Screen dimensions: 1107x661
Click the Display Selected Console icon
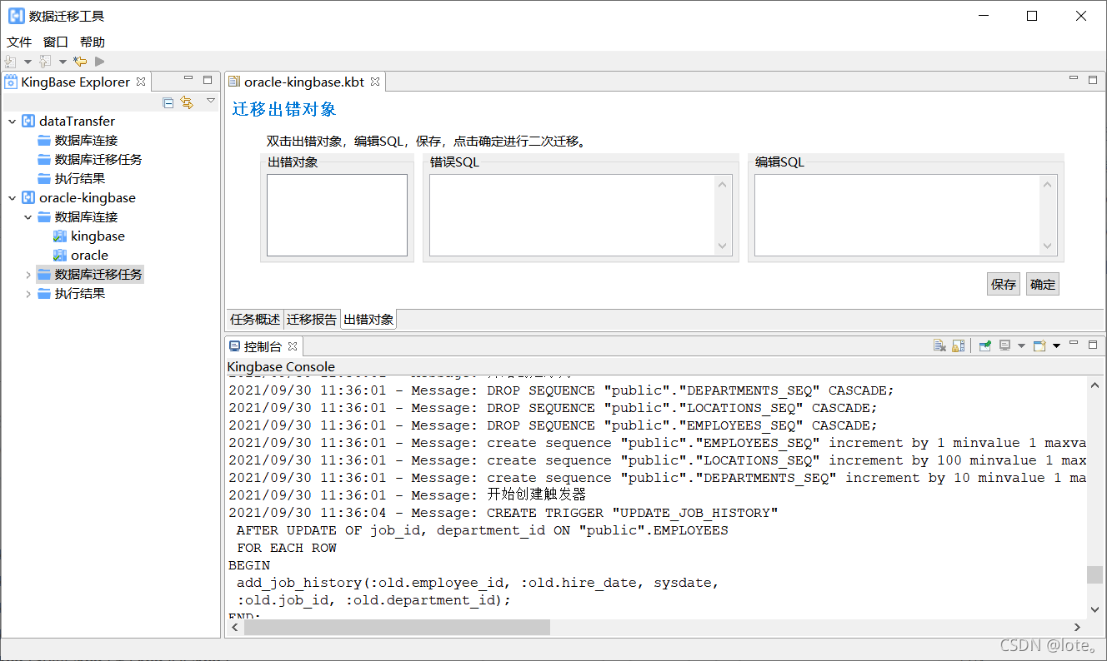(1005, 345)
